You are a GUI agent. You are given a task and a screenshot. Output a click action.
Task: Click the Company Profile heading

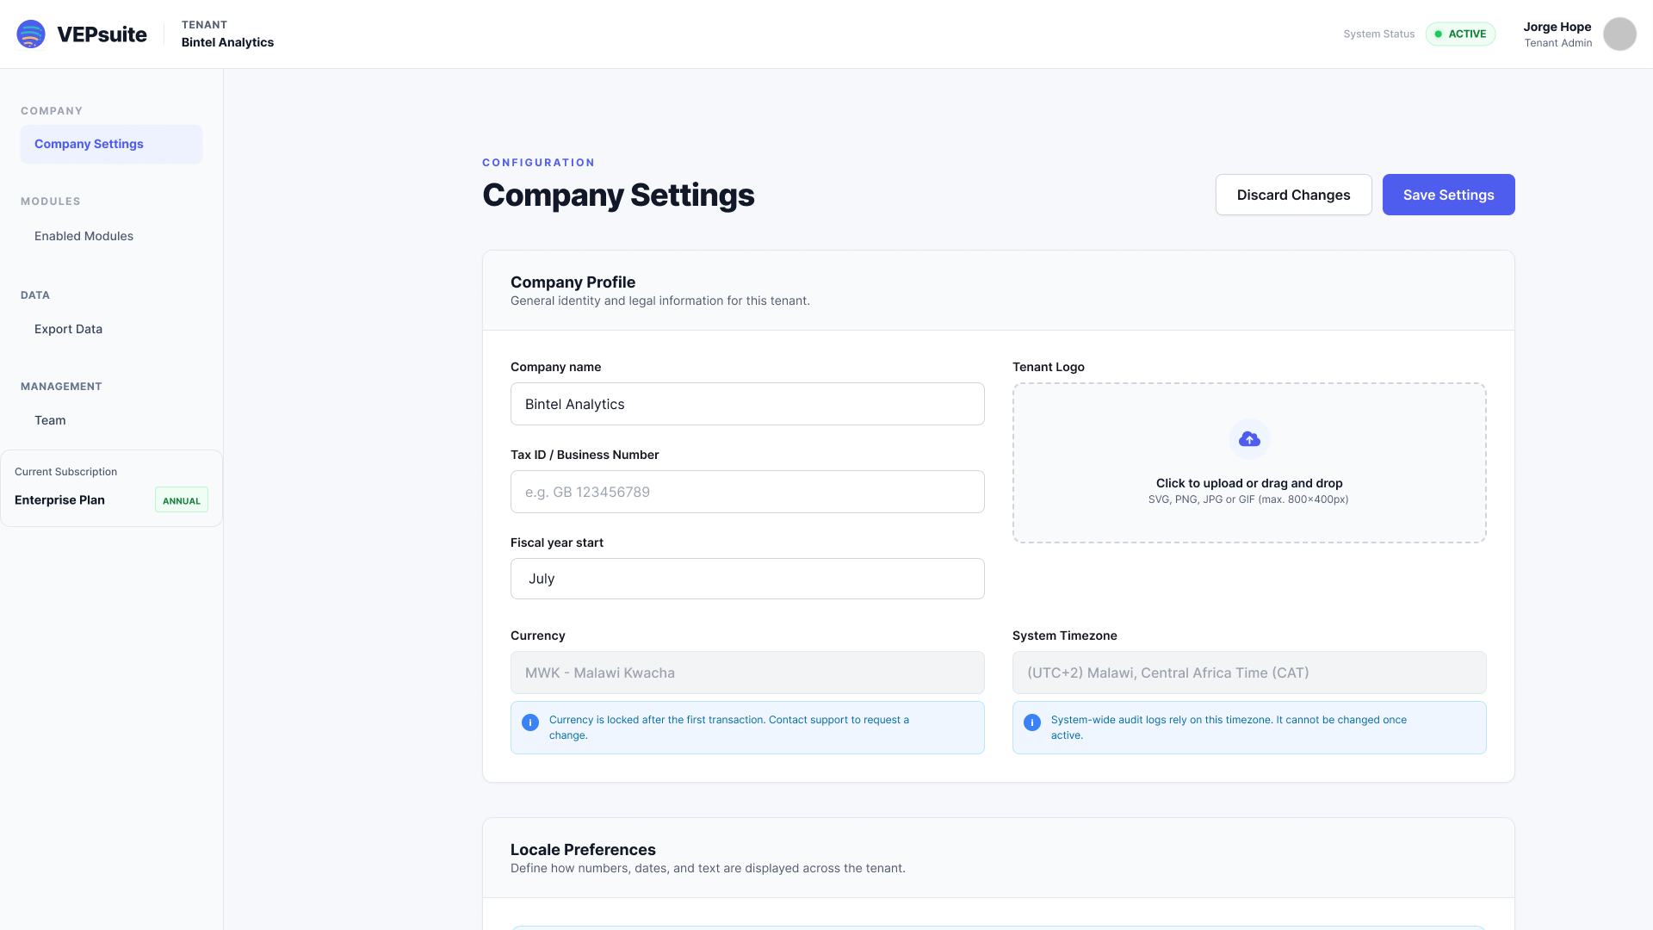(x=573, y=282)
